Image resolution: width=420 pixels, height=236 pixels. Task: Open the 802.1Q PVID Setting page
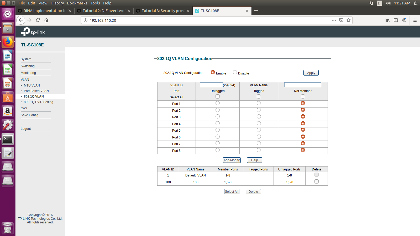[x=38, y=102]
